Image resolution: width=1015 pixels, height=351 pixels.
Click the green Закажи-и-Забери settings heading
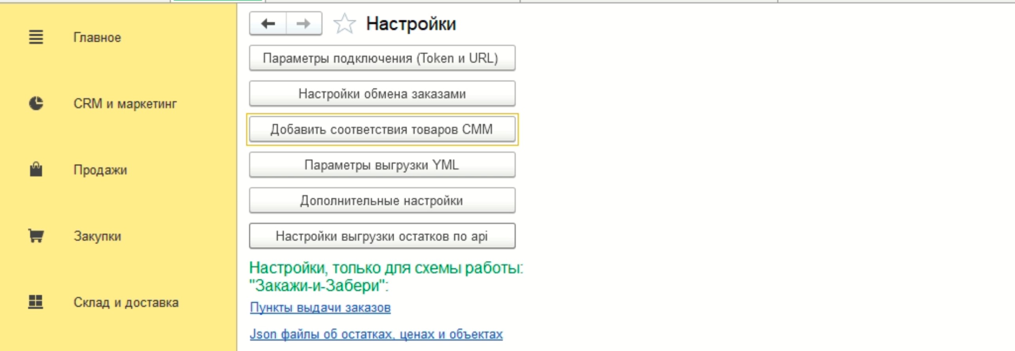pos(386,276)
